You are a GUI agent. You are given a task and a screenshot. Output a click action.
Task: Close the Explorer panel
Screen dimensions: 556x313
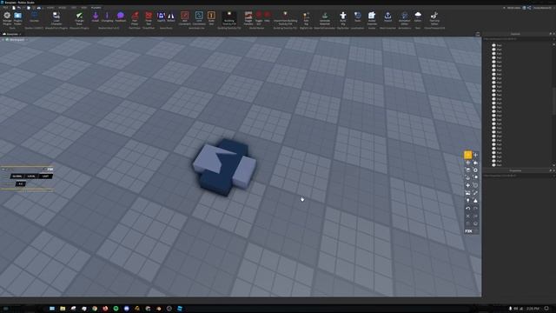click(554, 34)
